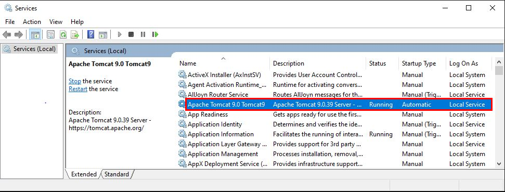Click the Restart Service icon
The height and width of the screenshot is (192, 505).
pyautogui.click(x=155, y=34)
